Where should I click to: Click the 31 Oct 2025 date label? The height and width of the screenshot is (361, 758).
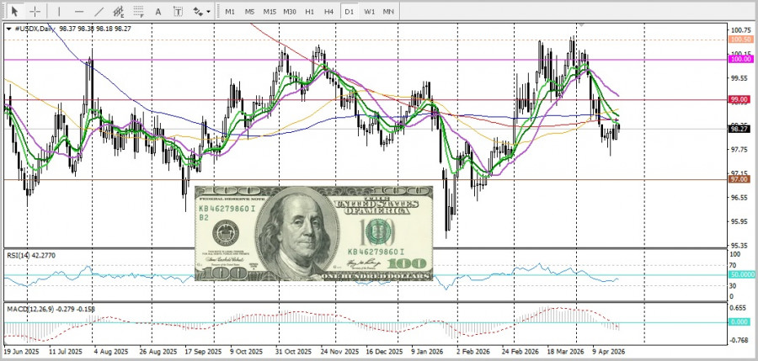(292, 351)
